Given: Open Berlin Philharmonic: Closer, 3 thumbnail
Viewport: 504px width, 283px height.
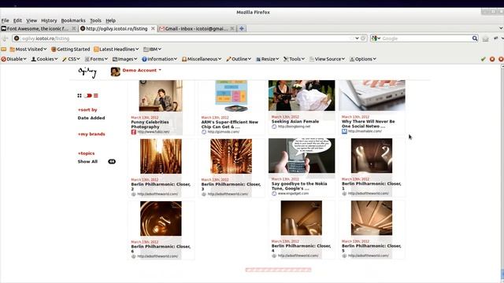Looking at the screenshot, I should (x=231, y=156).
